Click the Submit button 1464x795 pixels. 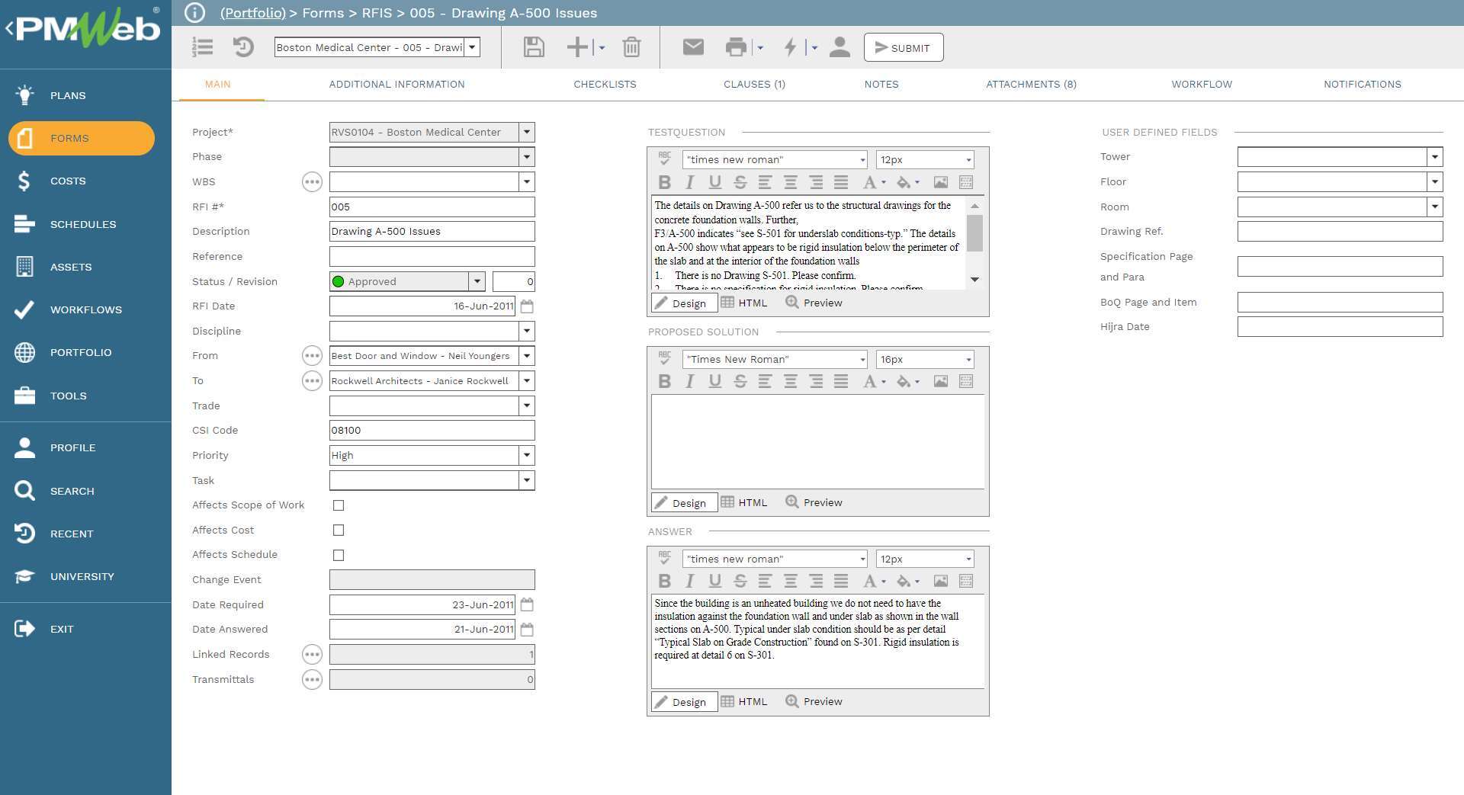(904, 46)
